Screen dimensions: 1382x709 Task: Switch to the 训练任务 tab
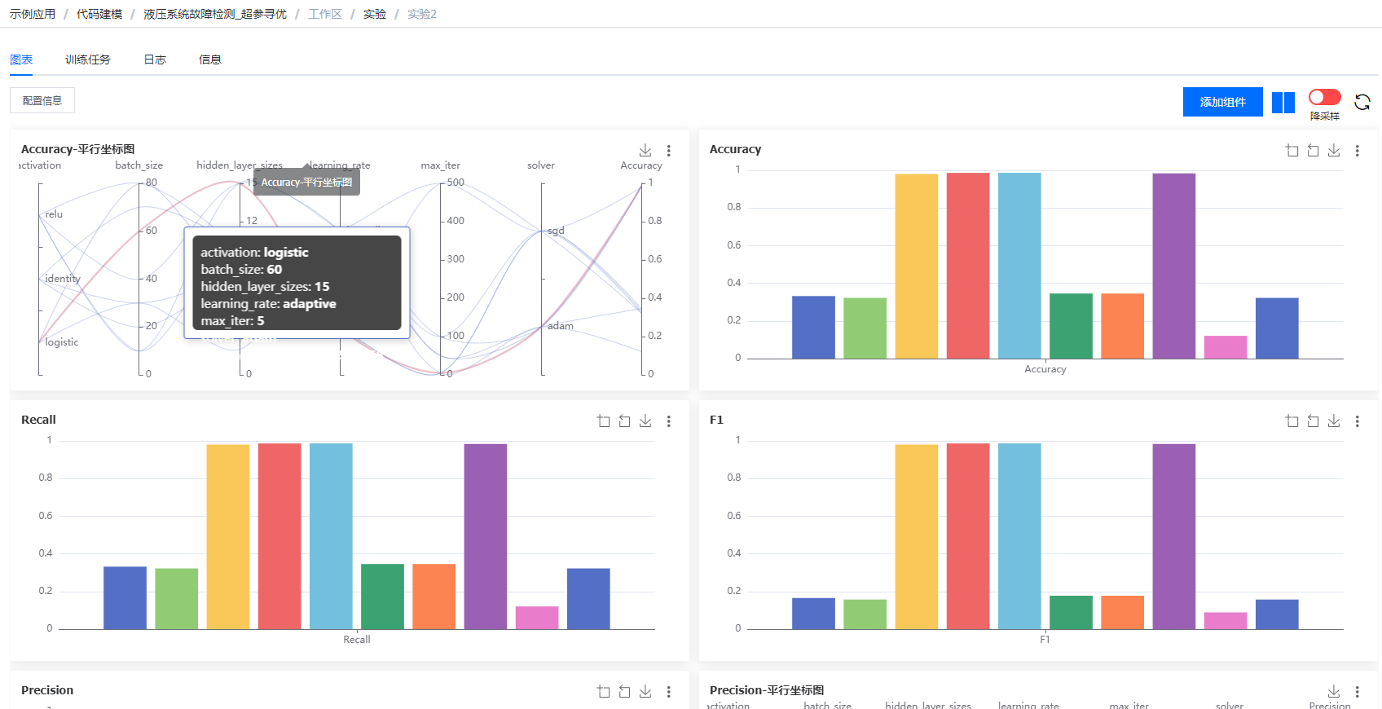[88, 59]
